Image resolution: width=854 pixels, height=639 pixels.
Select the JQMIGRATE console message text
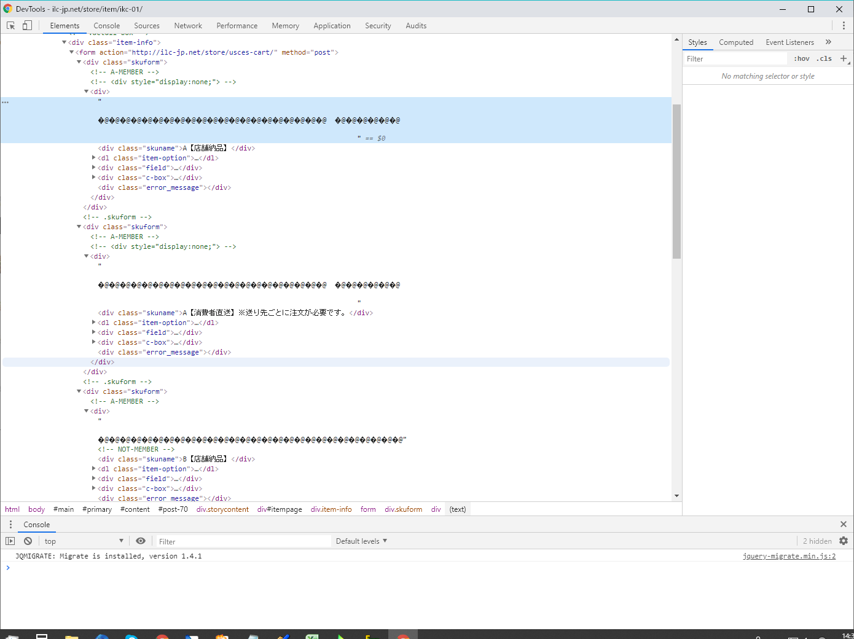[108, 556]
